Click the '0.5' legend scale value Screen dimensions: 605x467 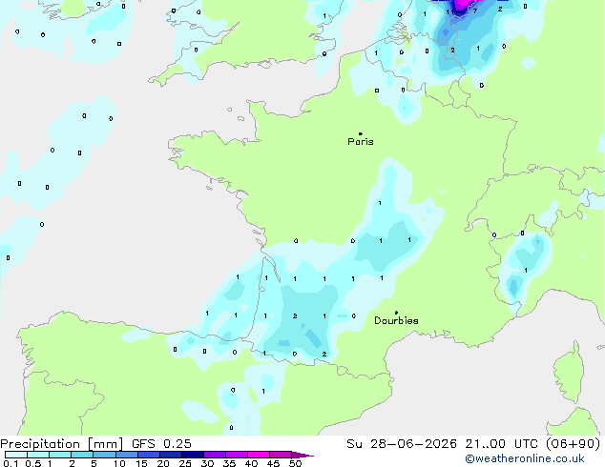tap(32, 463)
